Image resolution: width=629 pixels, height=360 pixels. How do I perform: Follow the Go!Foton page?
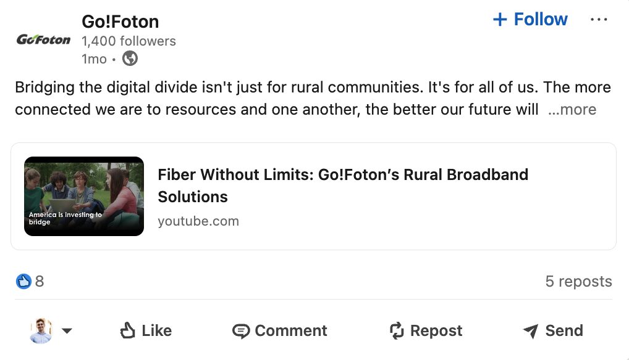530,20
